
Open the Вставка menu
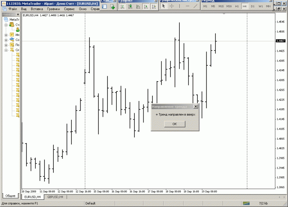[x=37, y=9]
